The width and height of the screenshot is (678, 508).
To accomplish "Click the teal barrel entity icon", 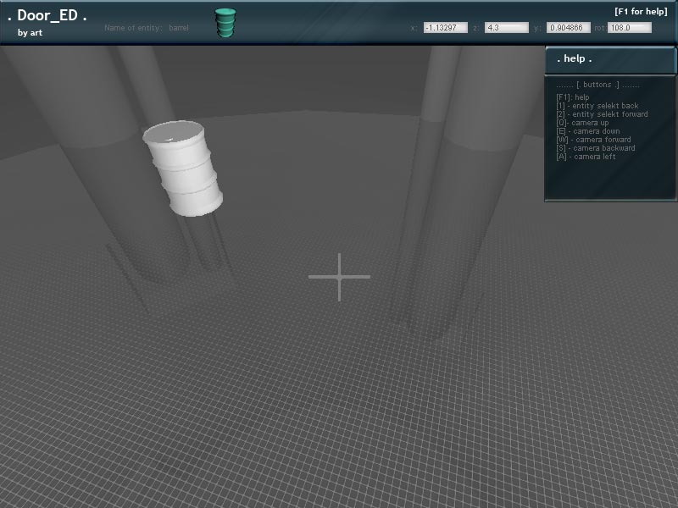I will click(225, 23).
